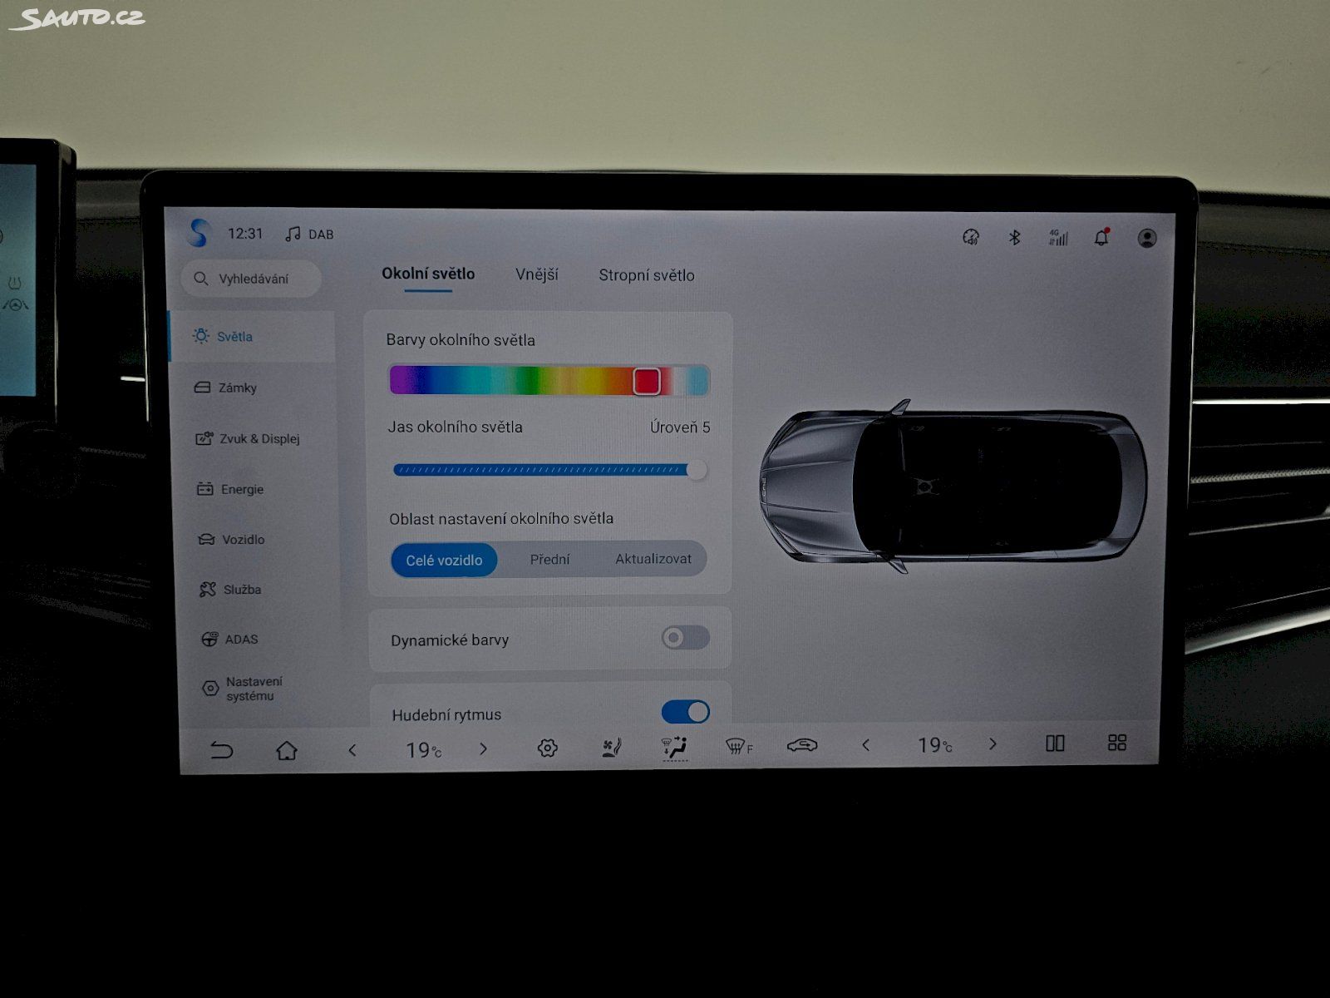Raise left temperature with right chevron
The height and width of the screenshot is (998, 1330).
click(x=483, y=749)
